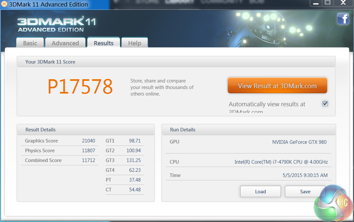354x222 pixels.
Task: Click the PT result 37.48
Action: pyautogui.click(x=135, y=180)
